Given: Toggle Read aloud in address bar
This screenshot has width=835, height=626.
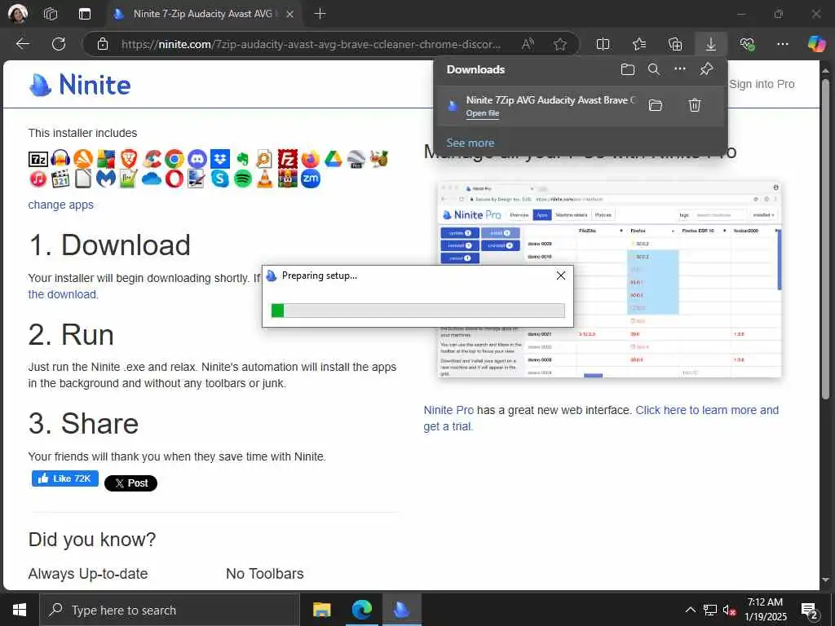Looking at the screenshot, I should (528, 44).
